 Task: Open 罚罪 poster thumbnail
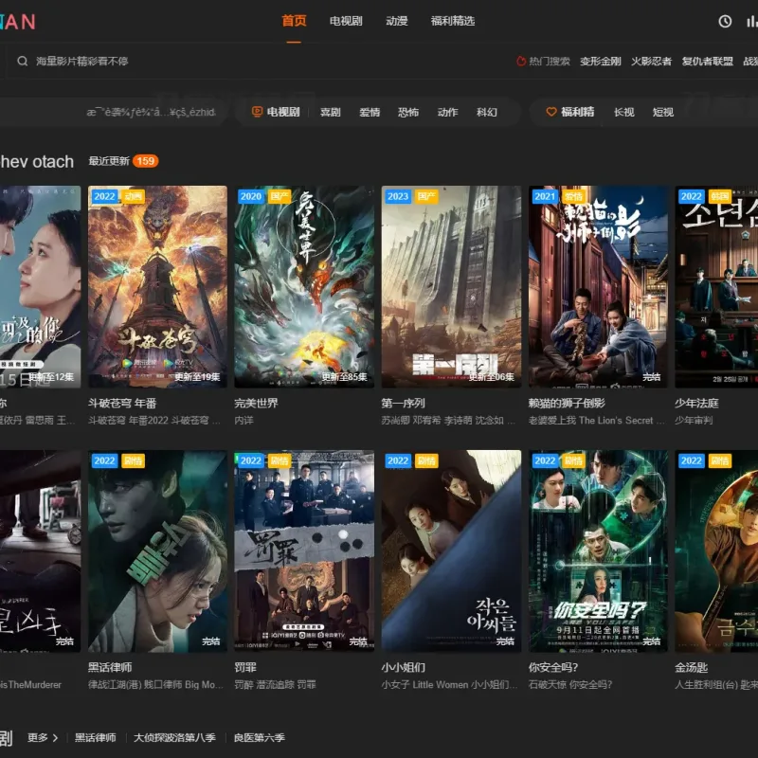304,551
